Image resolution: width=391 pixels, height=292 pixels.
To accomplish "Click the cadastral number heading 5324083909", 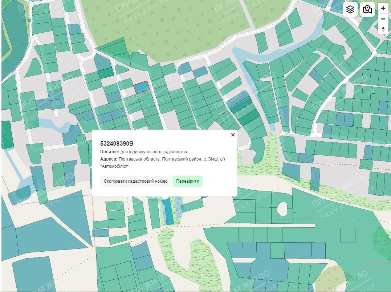I will click(x=117, y=143).
